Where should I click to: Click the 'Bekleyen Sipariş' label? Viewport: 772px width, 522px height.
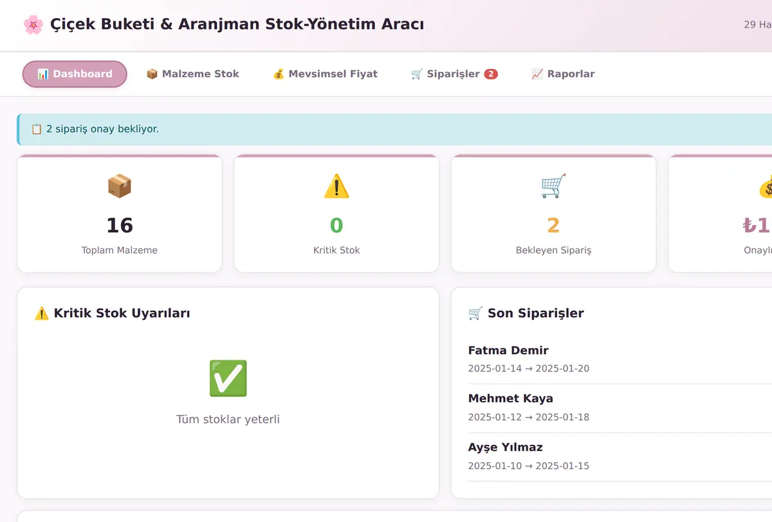(553, 250)
